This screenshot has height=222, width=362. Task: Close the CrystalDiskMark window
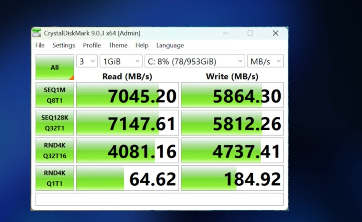(x=275, y=33)
